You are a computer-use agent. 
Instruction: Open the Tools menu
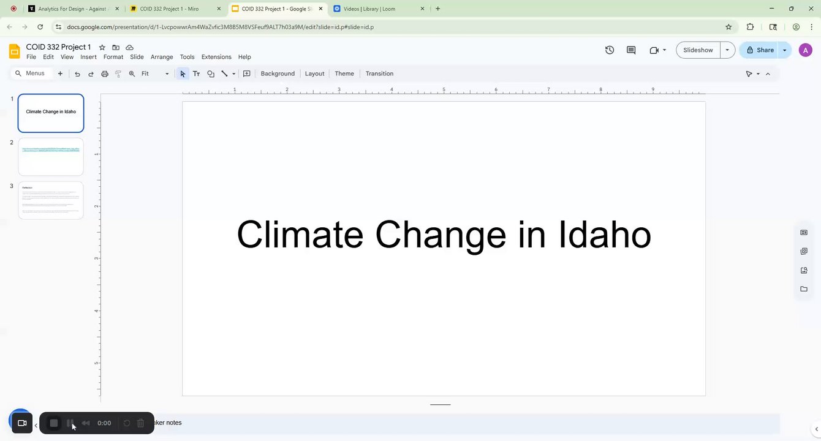(187, 57)
